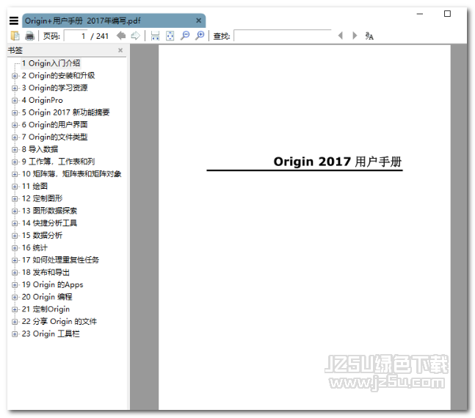Find previous match arrow
475x418 pixels.
click(341, 36)
